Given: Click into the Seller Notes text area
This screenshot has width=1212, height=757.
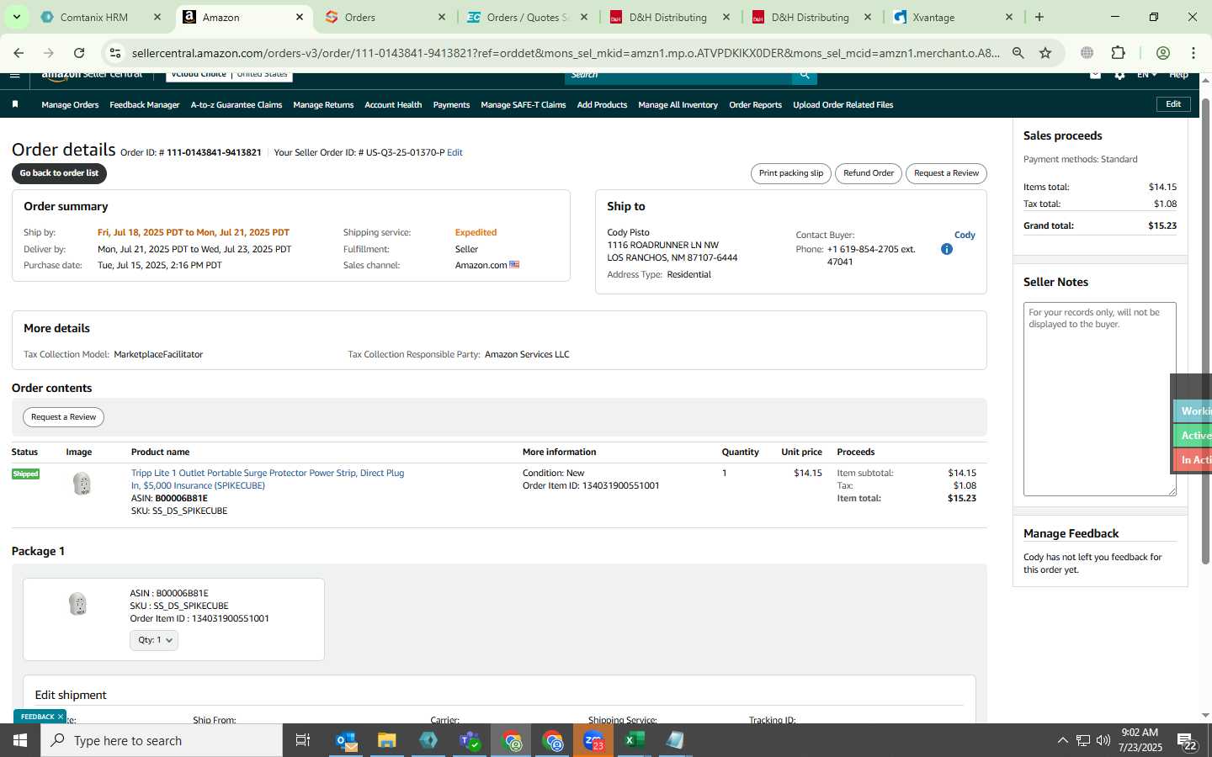Looking at the screenshot, I should click(x=1100, y=400).
